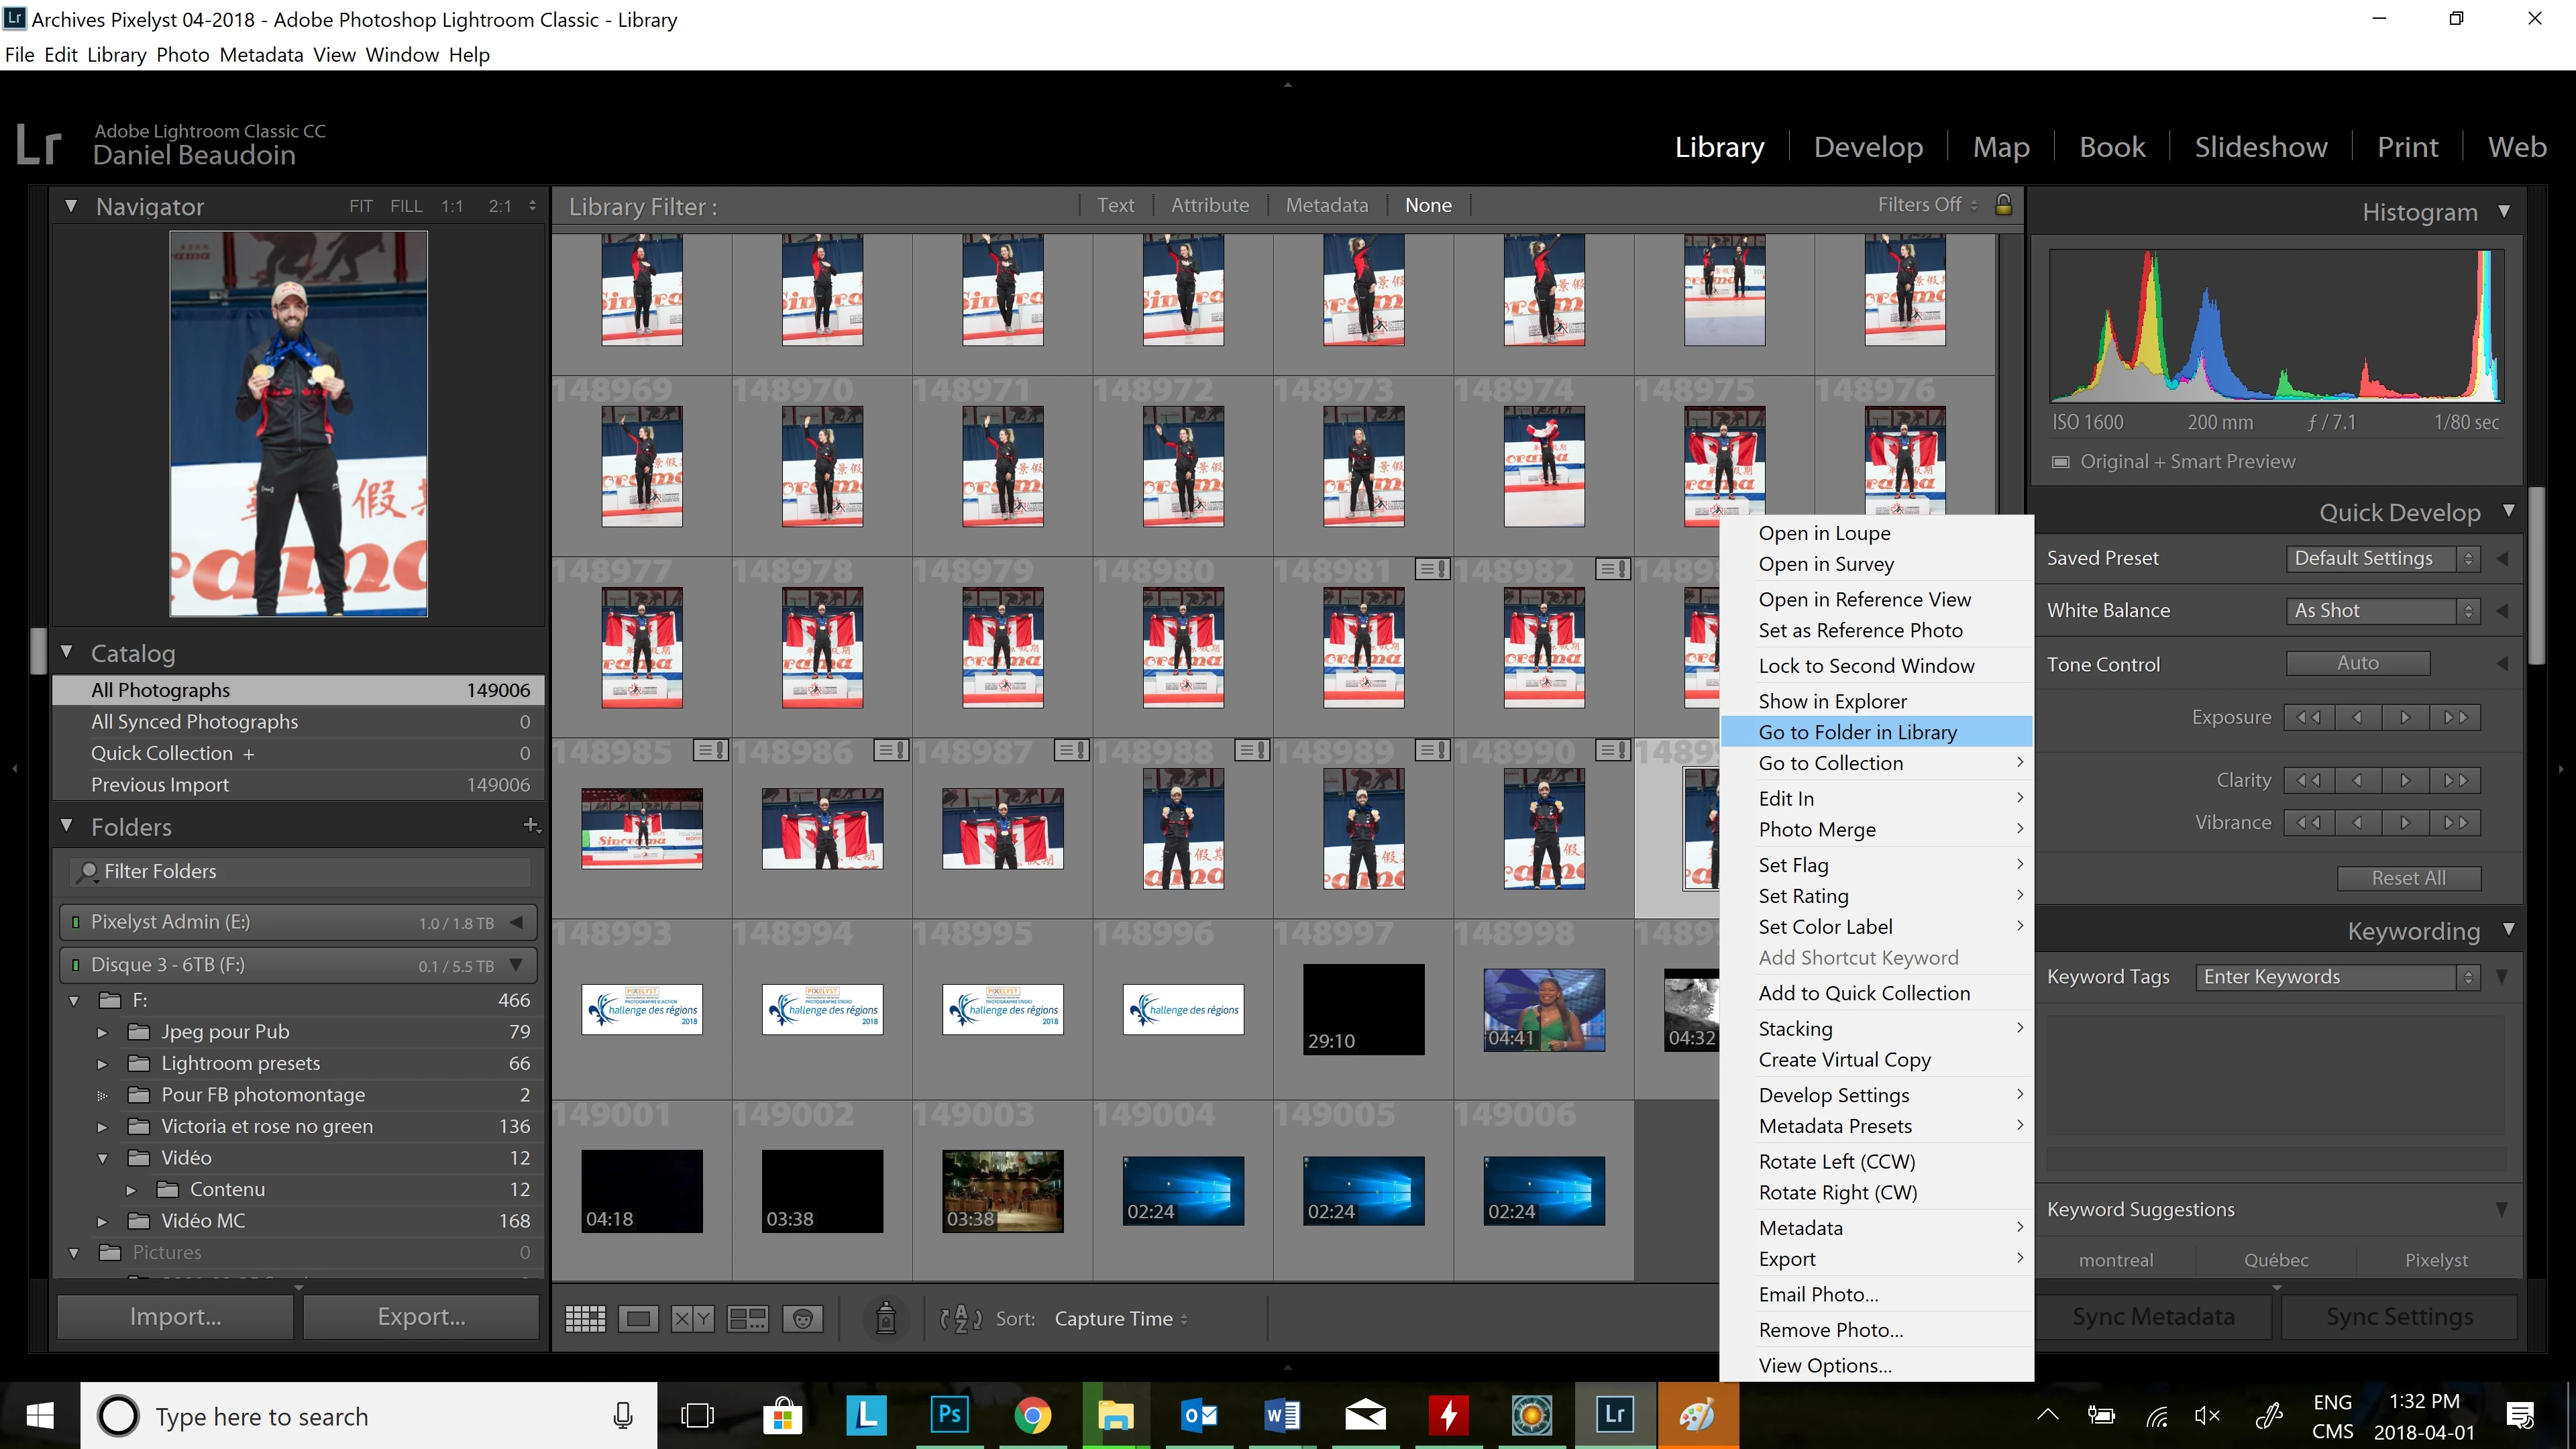Collapse the Vidéo folder tree
This screenshot has width=2576, height=1449.
pos(102,1158)
